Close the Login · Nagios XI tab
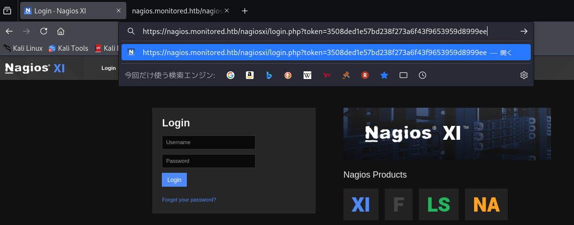The height and width of the screenshot is (225, 574). (118, 11)
